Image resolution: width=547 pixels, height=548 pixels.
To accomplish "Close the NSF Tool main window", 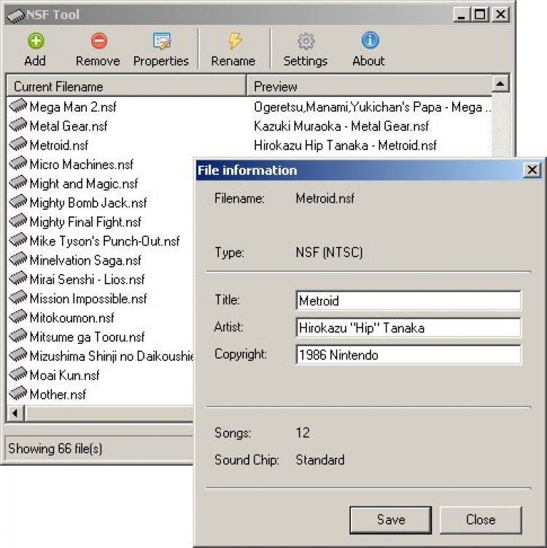I will tap(500, 15).
